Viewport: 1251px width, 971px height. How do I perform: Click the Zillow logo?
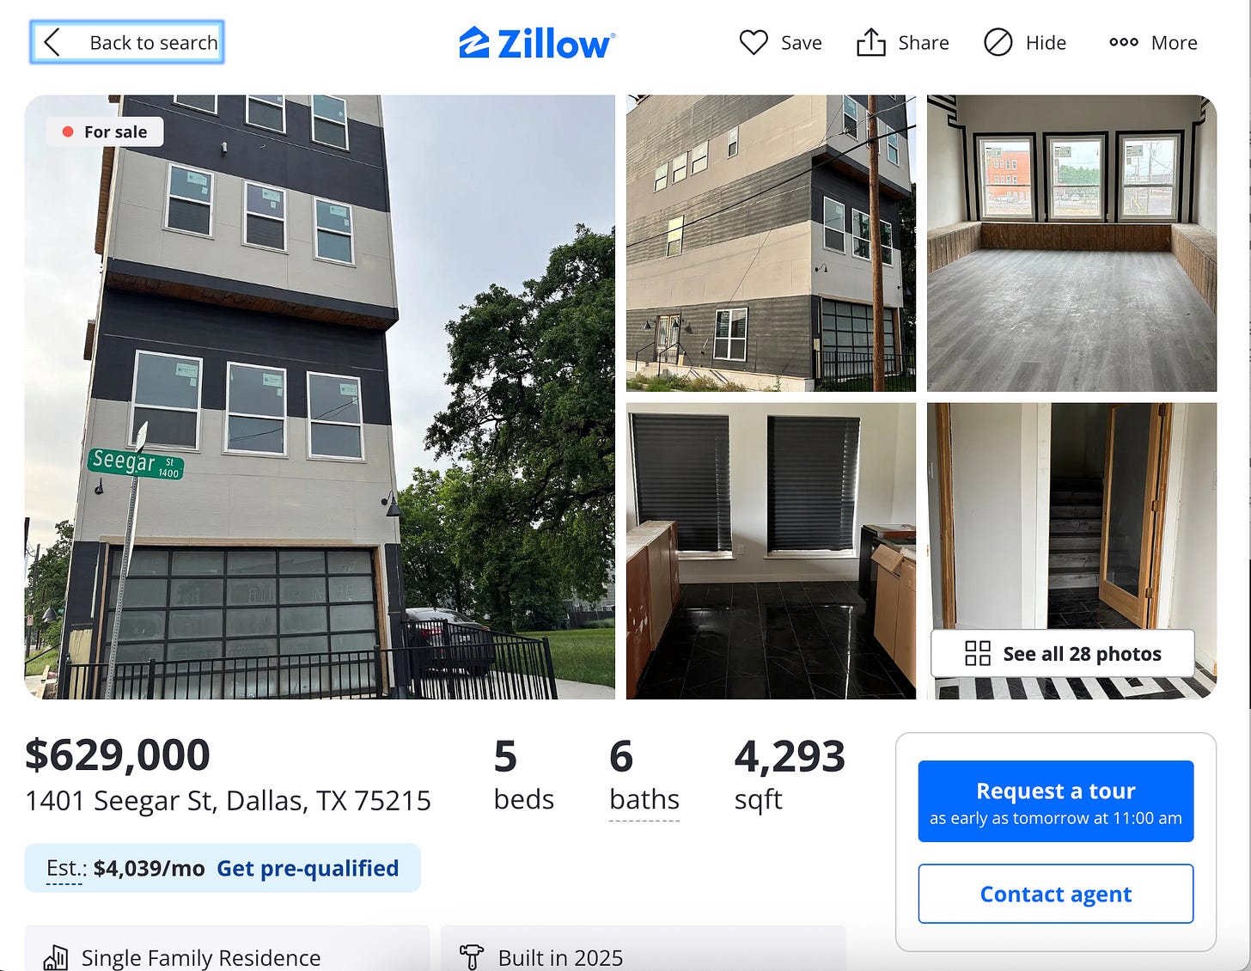tap(537, 43)
